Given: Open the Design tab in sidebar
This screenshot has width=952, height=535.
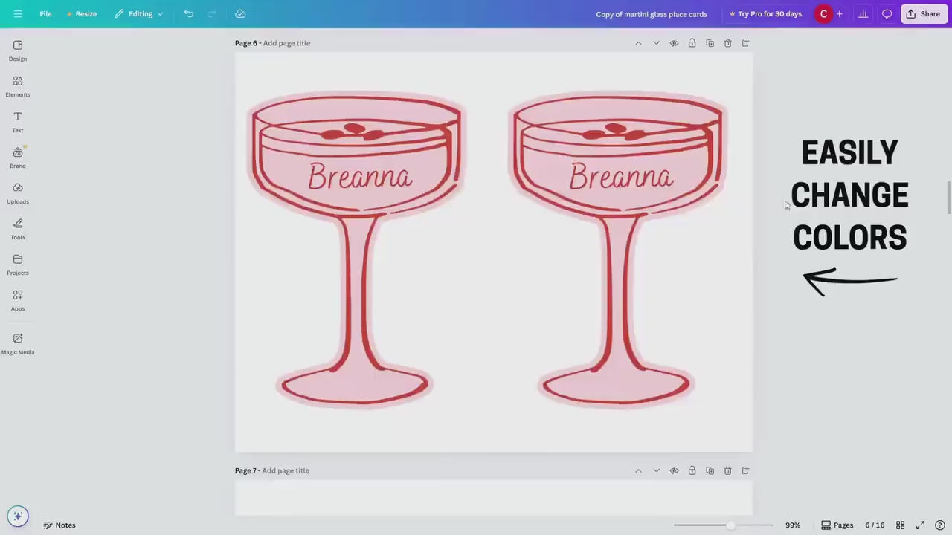Looking at the screenshot, I should pyautogui.click(x=18, y=51).
